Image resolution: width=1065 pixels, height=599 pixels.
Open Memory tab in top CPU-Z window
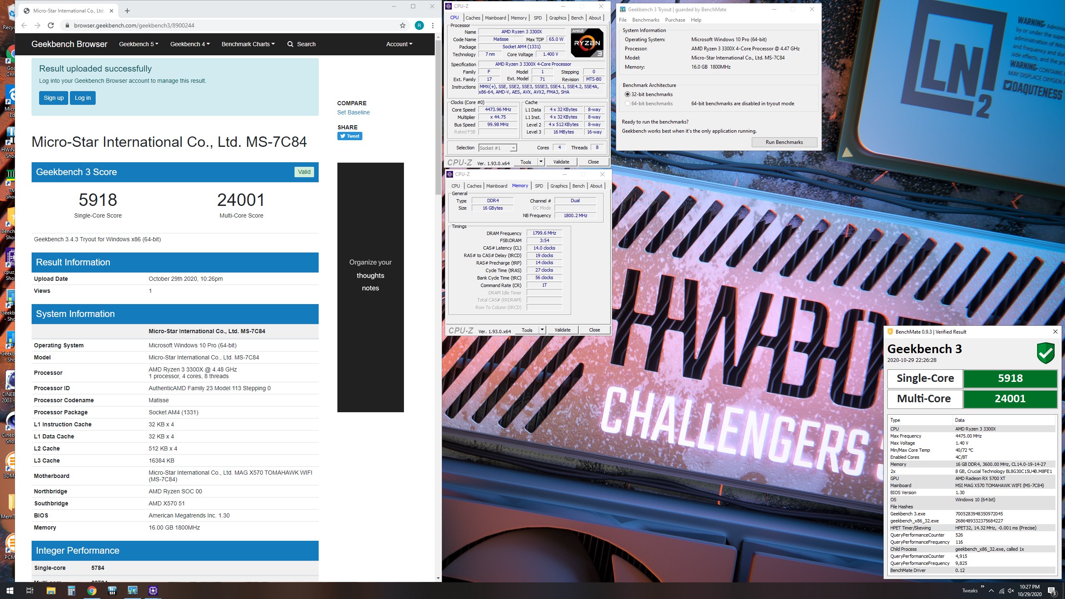[x=519, y=18]
